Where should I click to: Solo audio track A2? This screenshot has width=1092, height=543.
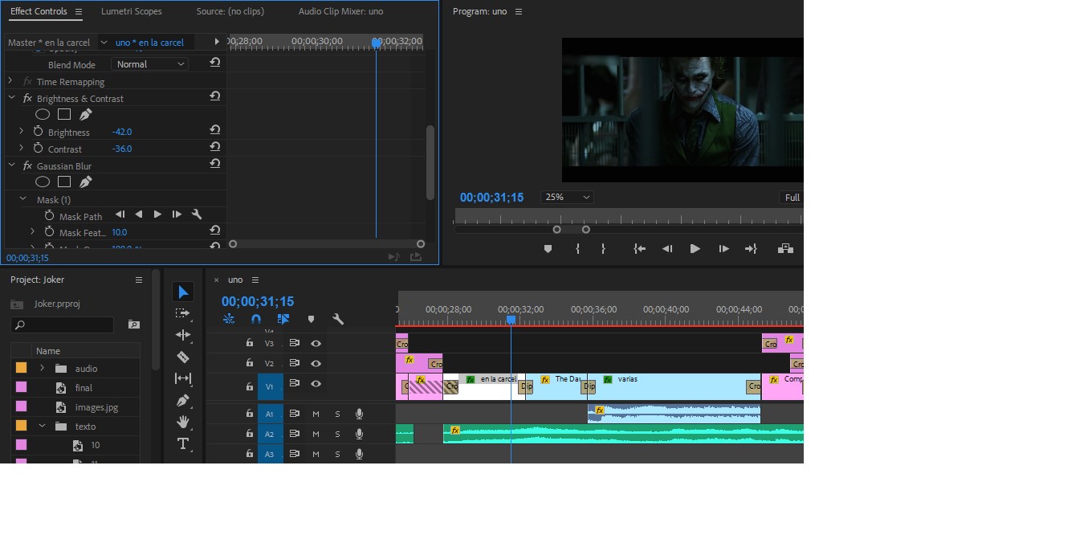click(337, 434)
